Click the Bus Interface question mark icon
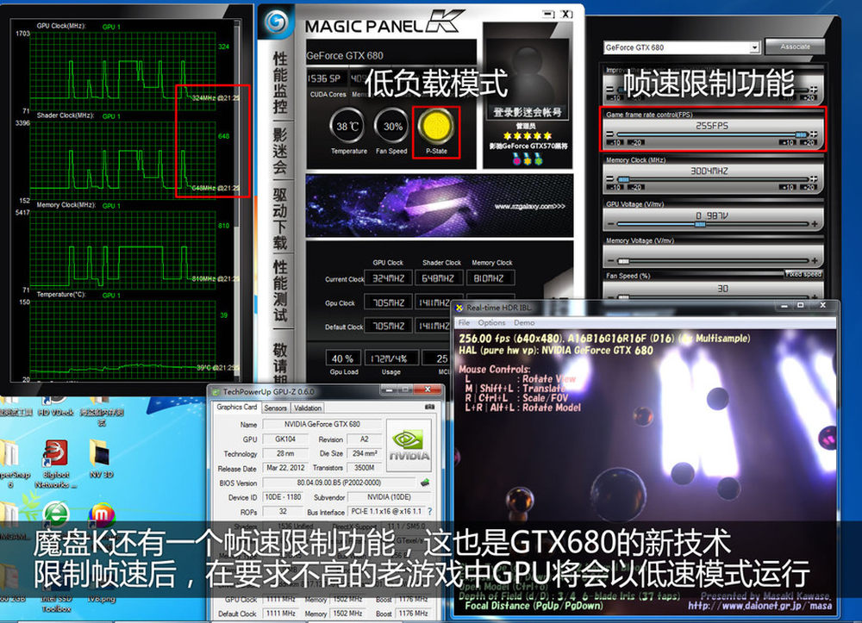Viewport: 862px width, 623px height. pos(429,512)
